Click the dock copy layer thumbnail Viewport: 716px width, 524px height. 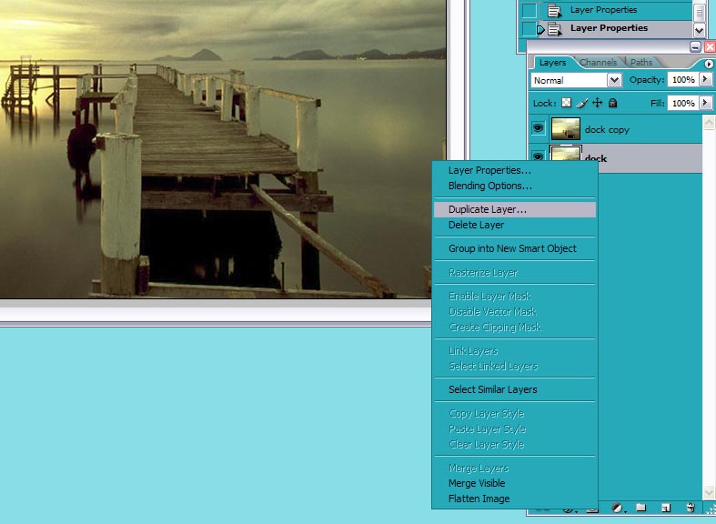tap(566, 128)
